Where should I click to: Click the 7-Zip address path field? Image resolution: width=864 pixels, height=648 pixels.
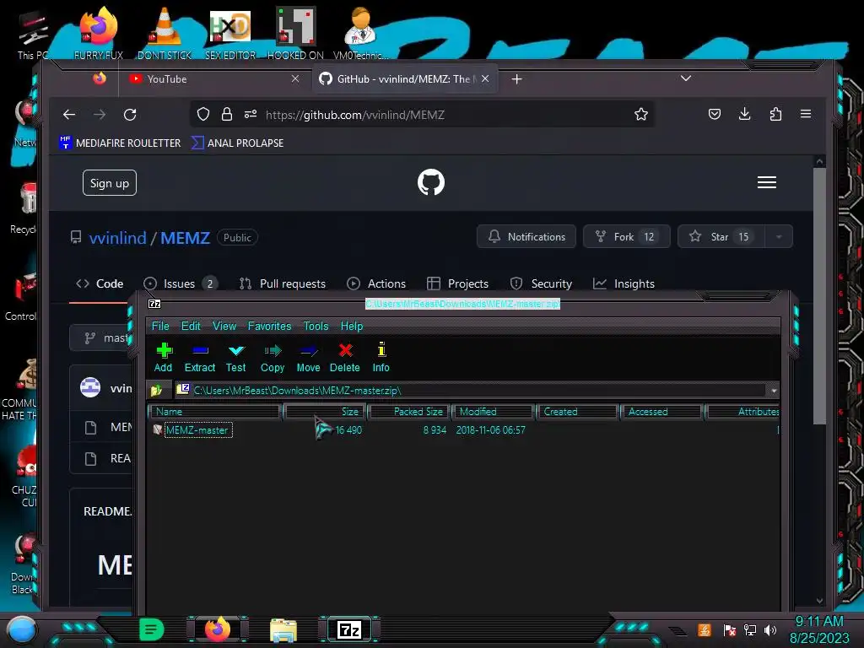pyautogui.click(x=472, y=390)
